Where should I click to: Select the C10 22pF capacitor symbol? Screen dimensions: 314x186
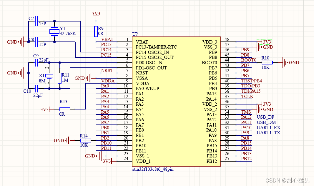click(x=37, y=88)
